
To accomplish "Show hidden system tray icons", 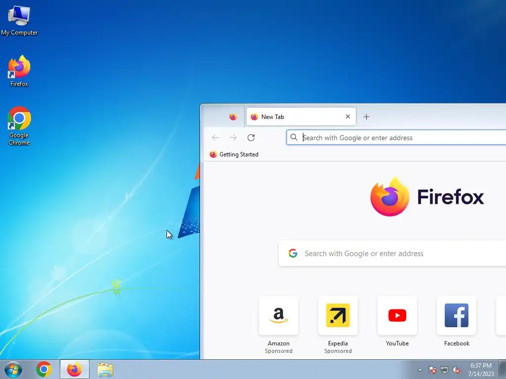I will [420, 370].
